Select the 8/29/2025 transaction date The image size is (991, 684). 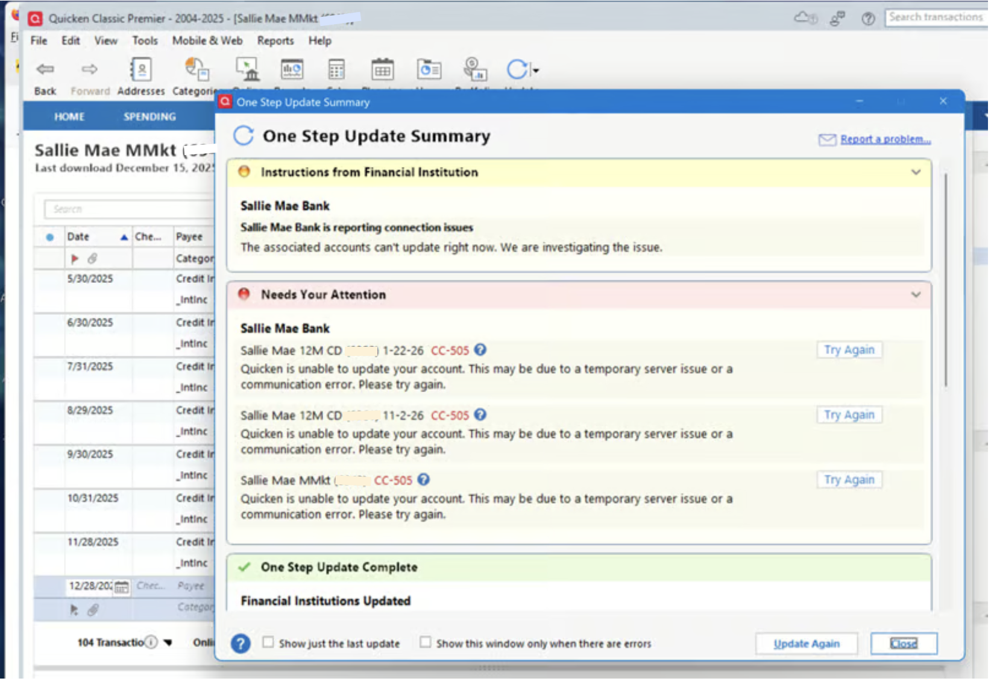tap(90, 411)
